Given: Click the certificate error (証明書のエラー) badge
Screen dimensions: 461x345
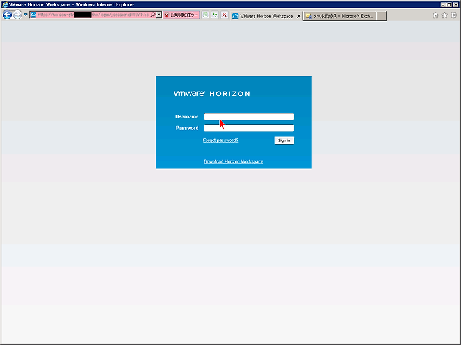Looking at the screenshot, I should tap(181, 15).
